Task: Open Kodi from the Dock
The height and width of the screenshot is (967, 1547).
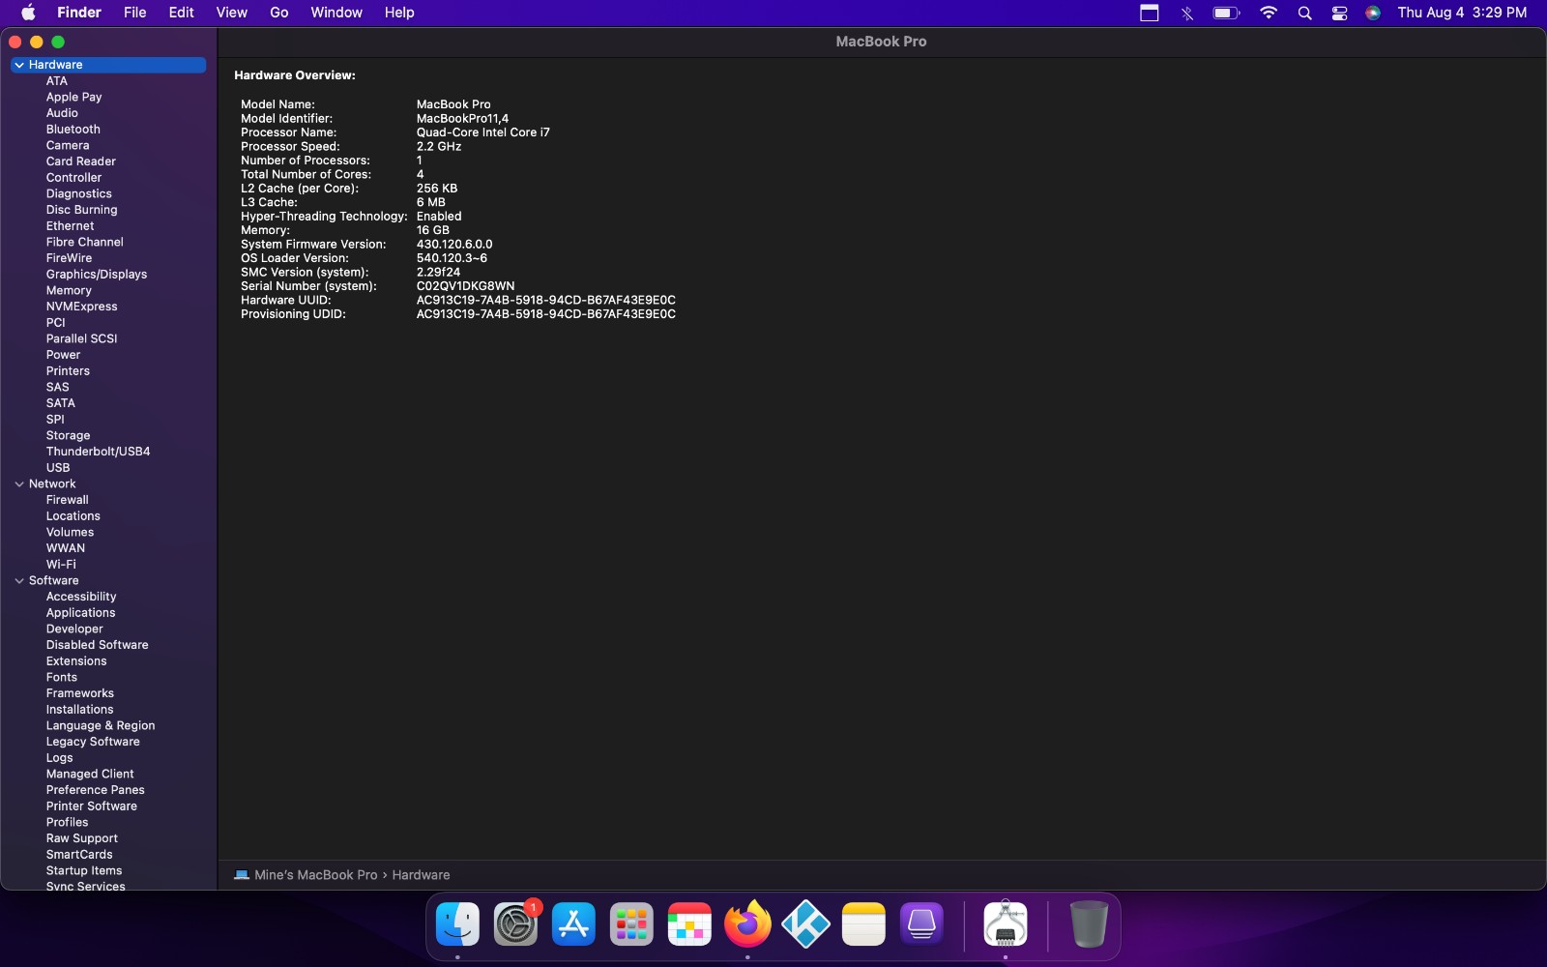Action: point(805,924)
